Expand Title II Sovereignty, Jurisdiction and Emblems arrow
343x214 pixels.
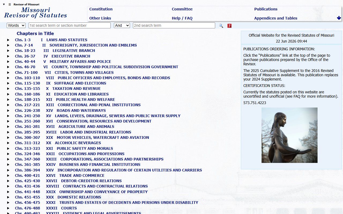point(8,45)
